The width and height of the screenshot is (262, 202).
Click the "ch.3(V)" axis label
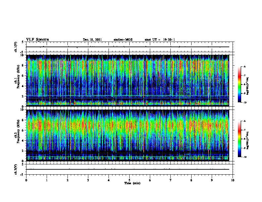tap(16, 169)
